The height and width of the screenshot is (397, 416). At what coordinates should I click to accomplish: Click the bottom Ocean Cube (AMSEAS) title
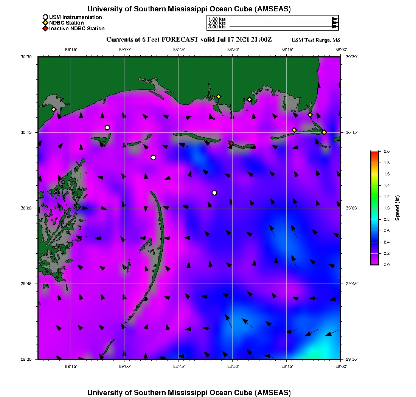tap(189, 392)
